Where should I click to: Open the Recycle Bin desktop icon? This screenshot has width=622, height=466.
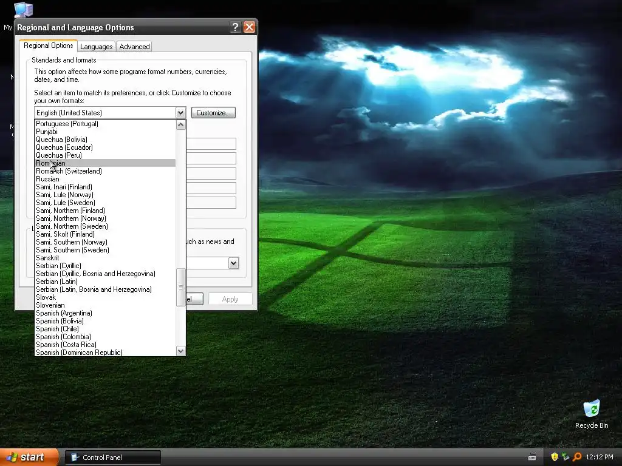click(x=592, y=414)
